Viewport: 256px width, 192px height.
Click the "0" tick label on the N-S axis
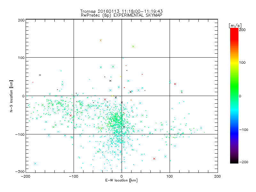coord(23,96)
